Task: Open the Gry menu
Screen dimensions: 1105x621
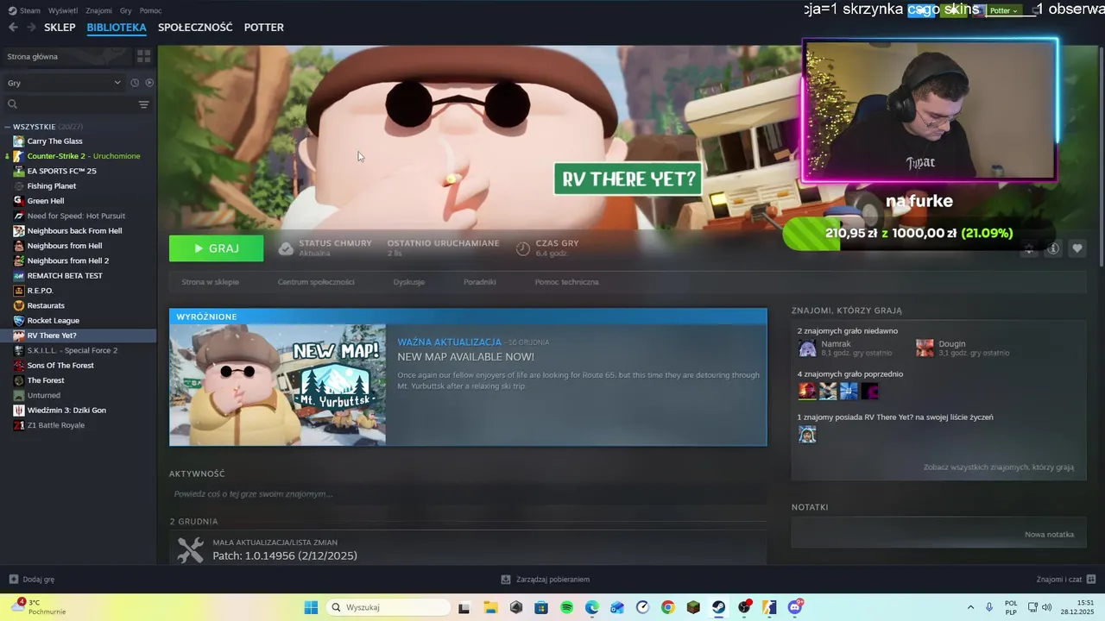Action: [126, 10]
